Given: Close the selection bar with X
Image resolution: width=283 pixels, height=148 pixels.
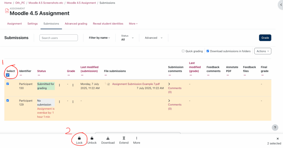Looking at the screenshot, I should coord(278,139).
